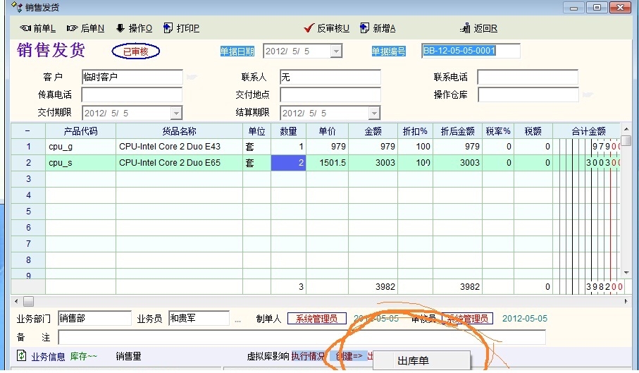Go to previous document with 前单L
The height and width of the screenshot is (373, 639).
pos(37,28)
